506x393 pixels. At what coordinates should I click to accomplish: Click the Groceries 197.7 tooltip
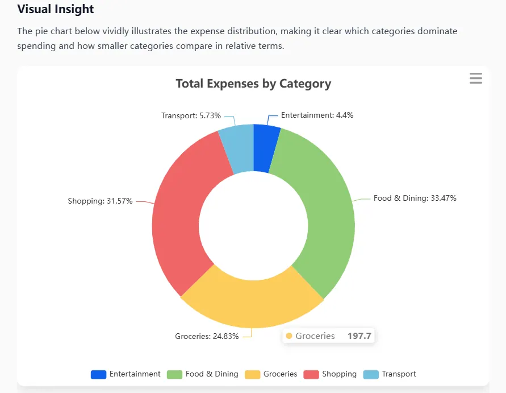point(328,336)
